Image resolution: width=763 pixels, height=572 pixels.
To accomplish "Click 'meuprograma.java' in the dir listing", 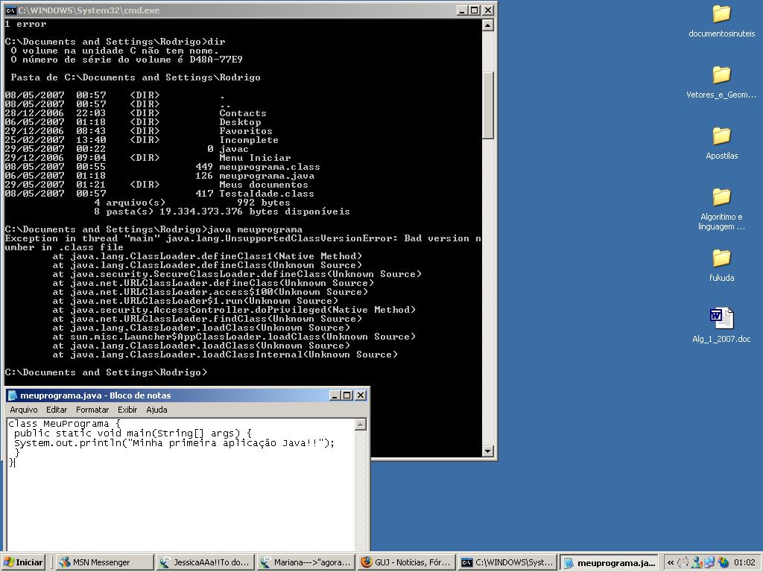I will tap(267, 176).
